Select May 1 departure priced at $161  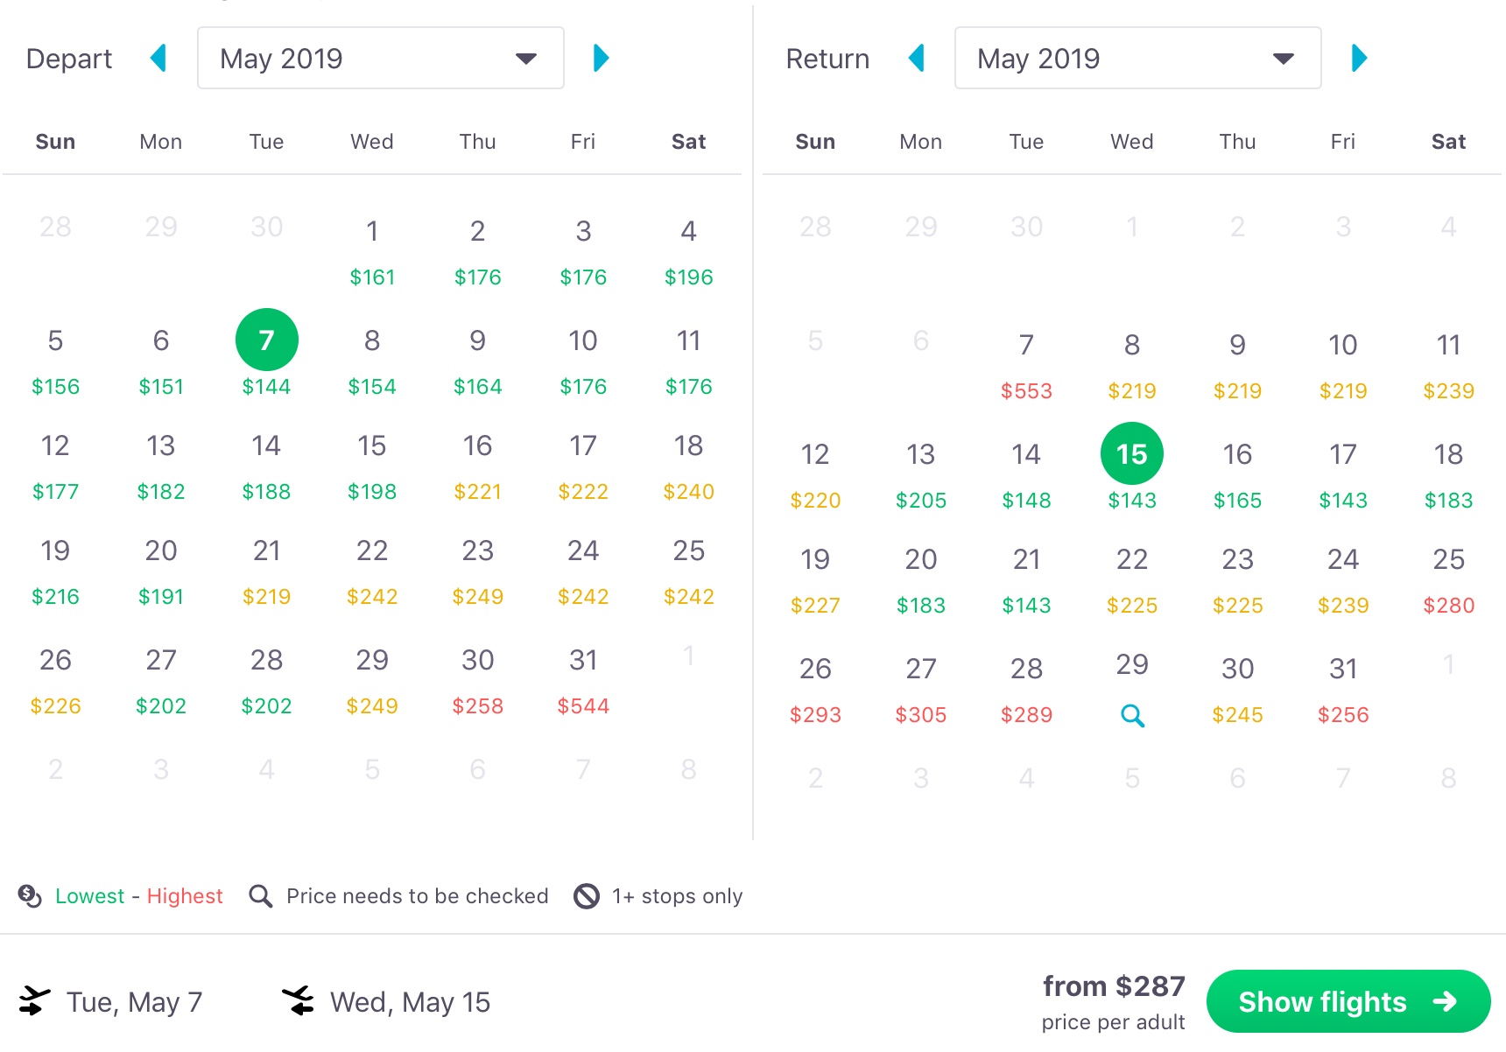pos(371,254)
